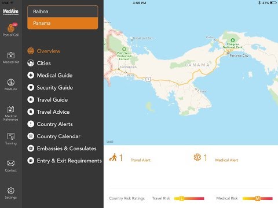This screenshot has height=208, width=278.
Task: Open the Training section
Action: pos(11,139)
